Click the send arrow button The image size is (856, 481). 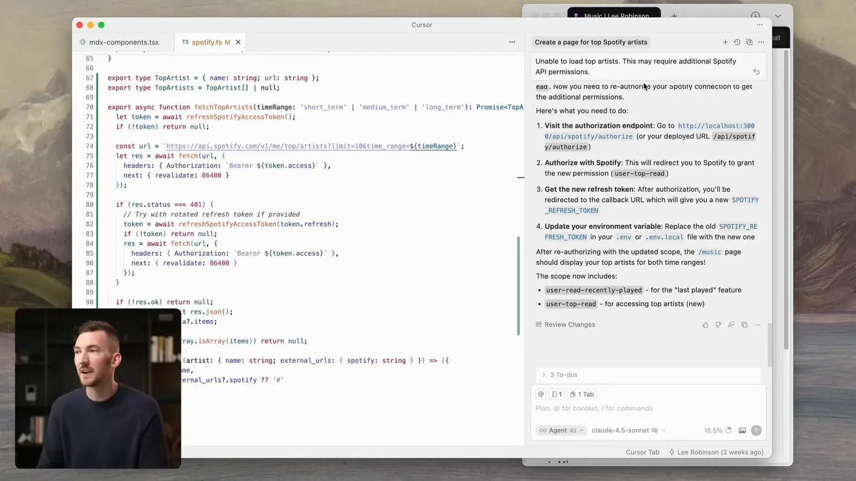coord(756,430)
